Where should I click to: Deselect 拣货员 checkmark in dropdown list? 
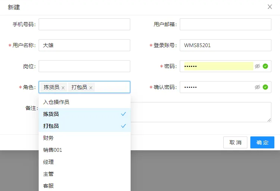123,114
